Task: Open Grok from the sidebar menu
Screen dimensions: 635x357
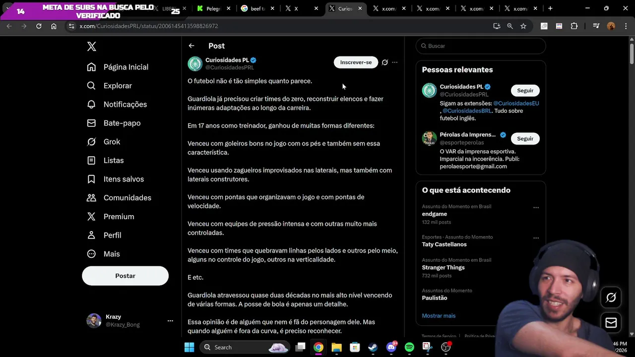Action: (x=104, y=142)
